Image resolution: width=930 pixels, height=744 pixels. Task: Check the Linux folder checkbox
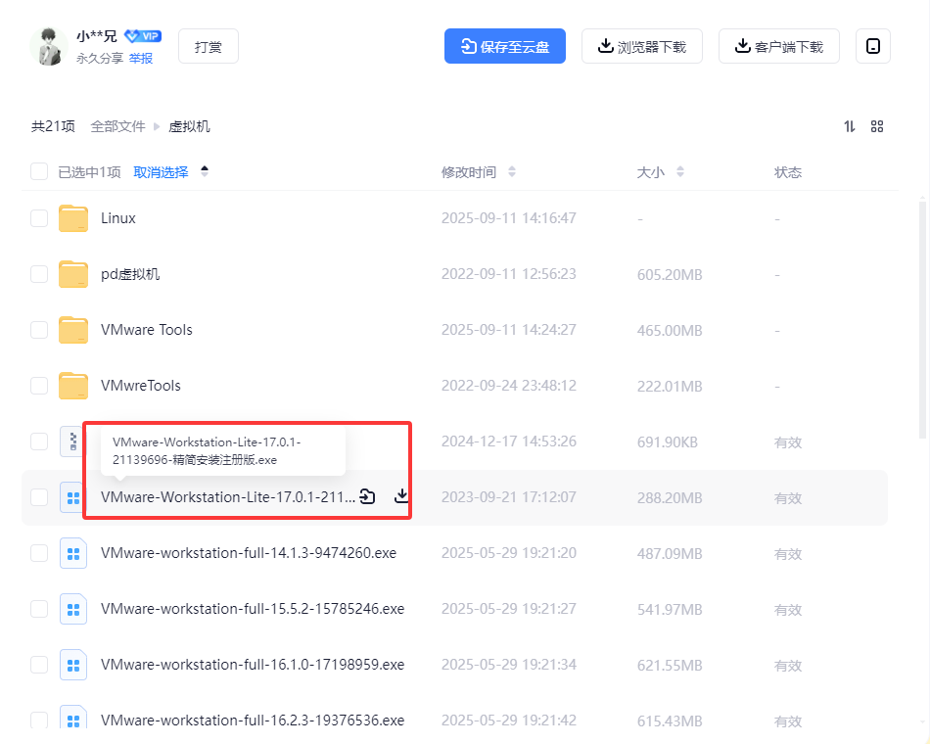(x=39, y=217)
